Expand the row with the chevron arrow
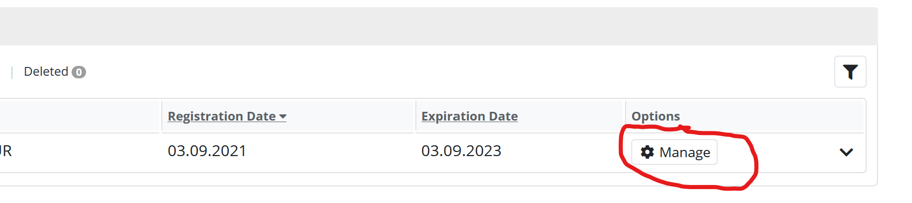Image resolution: width=912 pixels, height=203 pixels. (846, 152)
